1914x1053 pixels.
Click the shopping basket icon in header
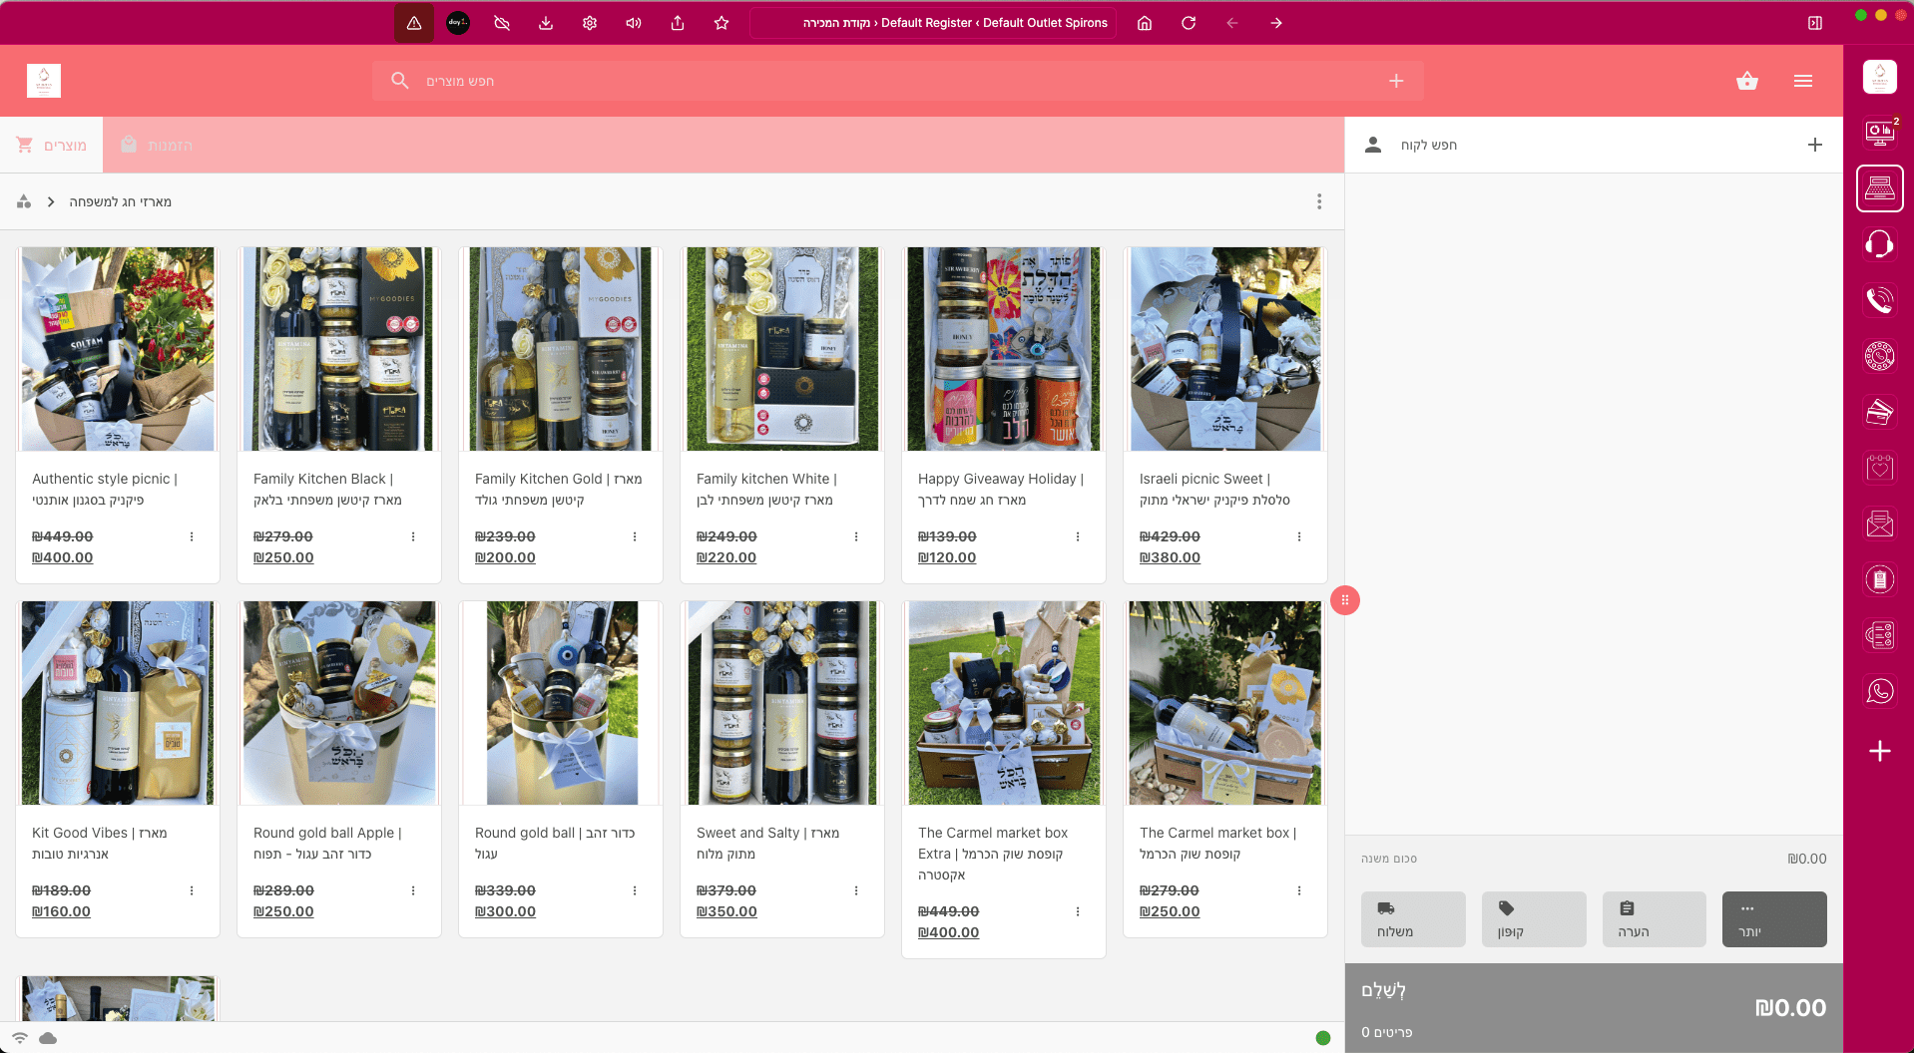(1746, 81)
